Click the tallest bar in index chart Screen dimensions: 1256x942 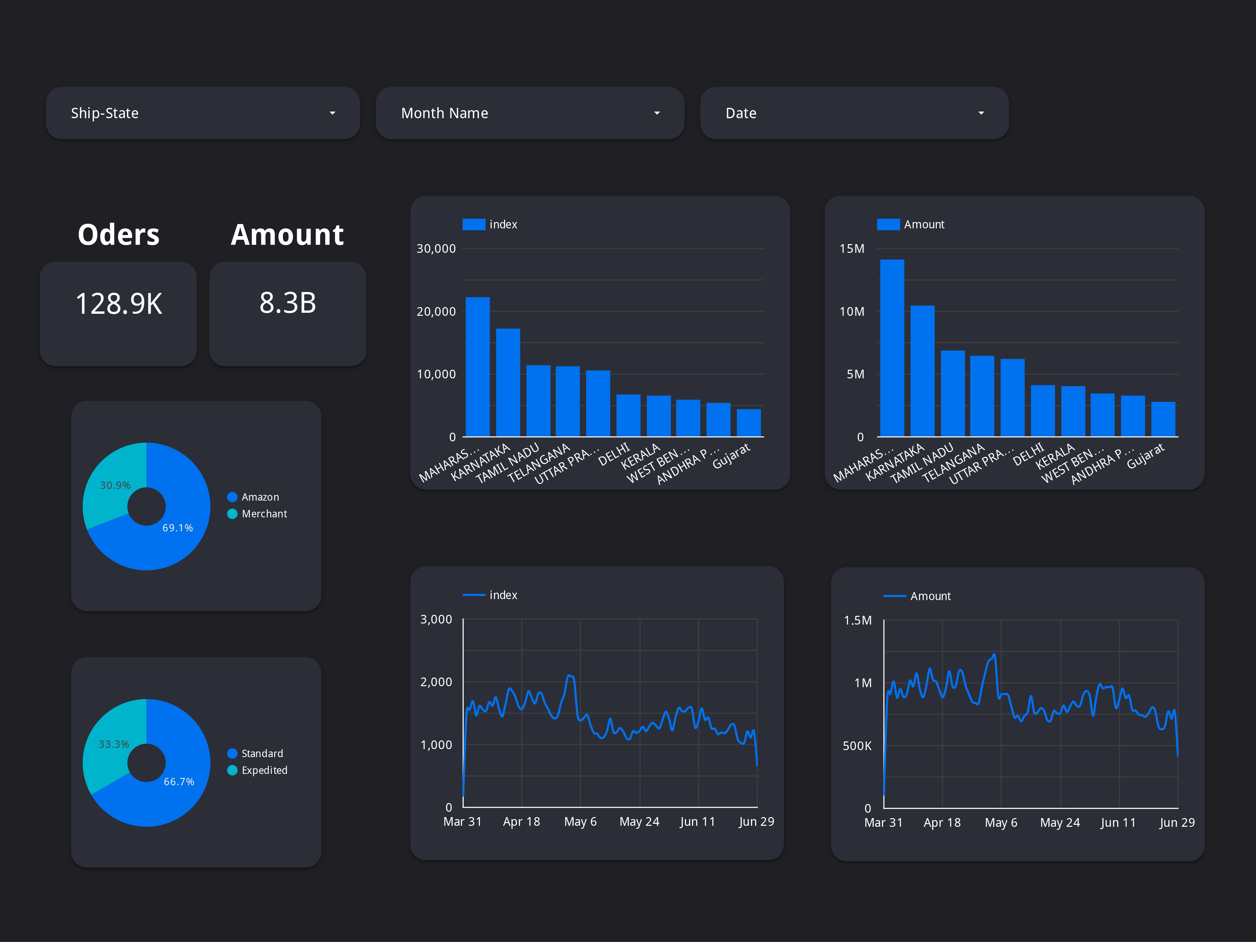pyautogui.click(x=478, y=366)
